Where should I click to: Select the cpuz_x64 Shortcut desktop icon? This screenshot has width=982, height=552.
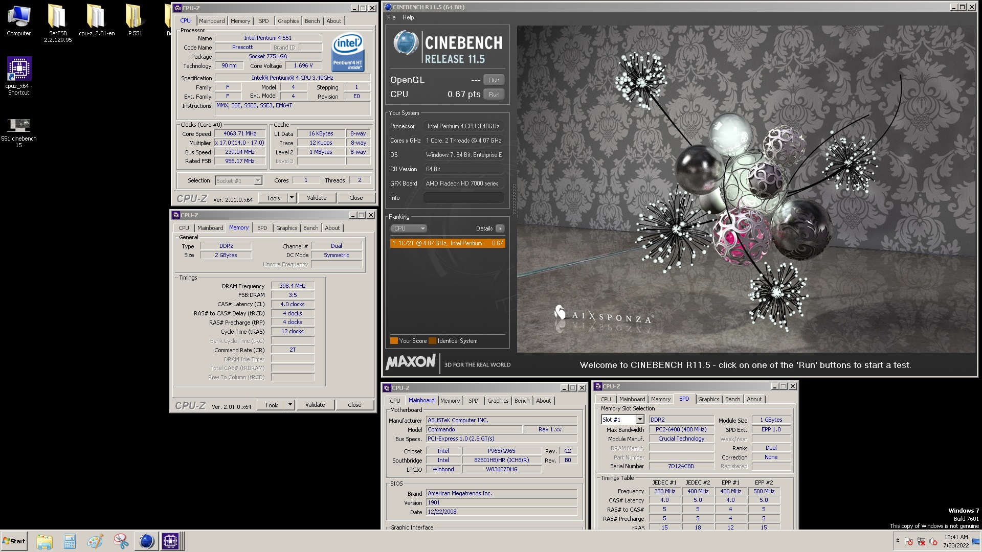point(19,76)
